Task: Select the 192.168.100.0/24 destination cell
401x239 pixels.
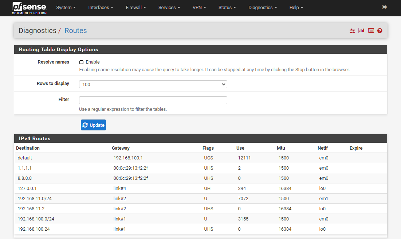Action: click(x=36, y=219)
